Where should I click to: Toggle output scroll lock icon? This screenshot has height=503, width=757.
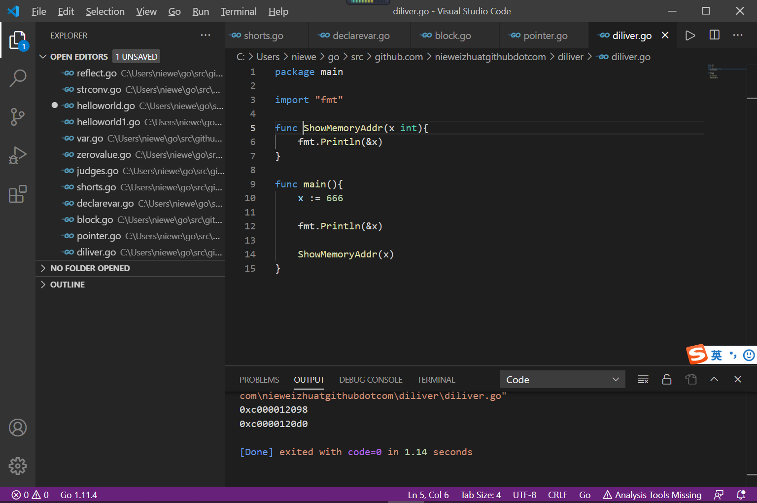[x=667, y=379]
